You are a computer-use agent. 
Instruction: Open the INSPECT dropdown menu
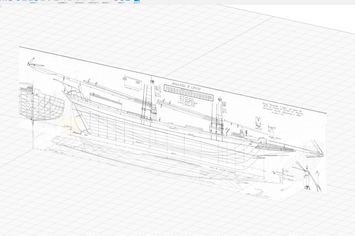point(106,2)
